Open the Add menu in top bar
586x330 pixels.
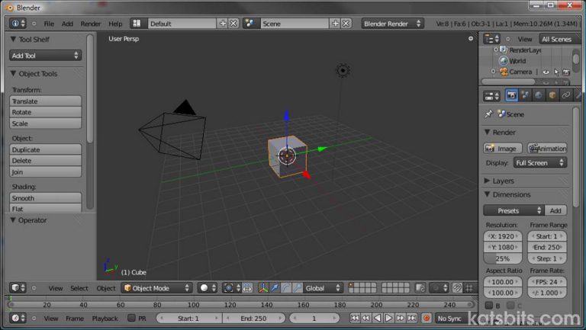click(x=67, y=24)
